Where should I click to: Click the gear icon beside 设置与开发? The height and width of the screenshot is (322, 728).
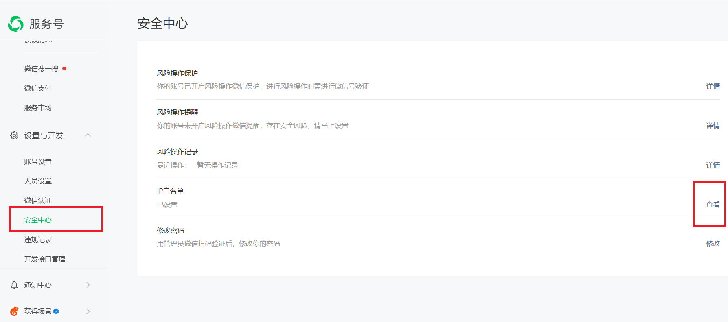coord(14,135)
